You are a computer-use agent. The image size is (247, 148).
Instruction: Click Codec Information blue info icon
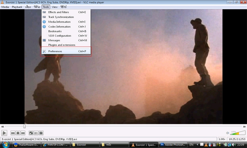pos(44,27)
